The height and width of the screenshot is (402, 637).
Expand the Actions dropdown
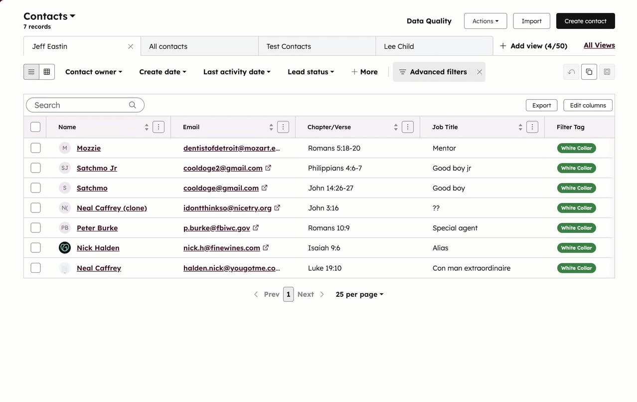(x=485, y=21)
